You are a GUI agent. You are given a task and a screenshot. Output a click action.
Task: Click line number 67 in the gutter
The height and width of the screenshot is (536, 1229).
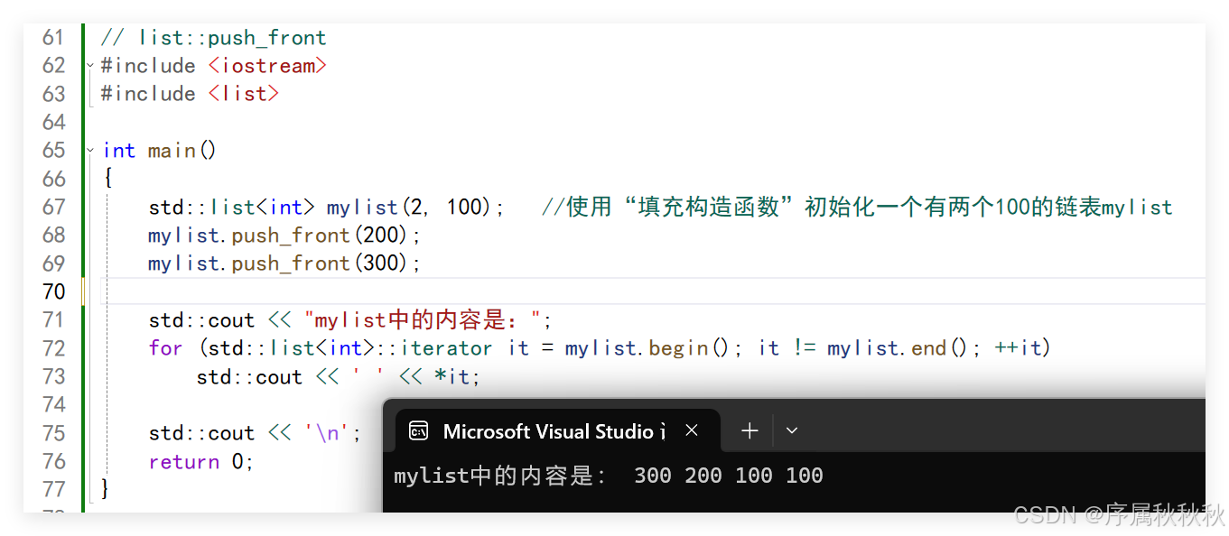54,207
